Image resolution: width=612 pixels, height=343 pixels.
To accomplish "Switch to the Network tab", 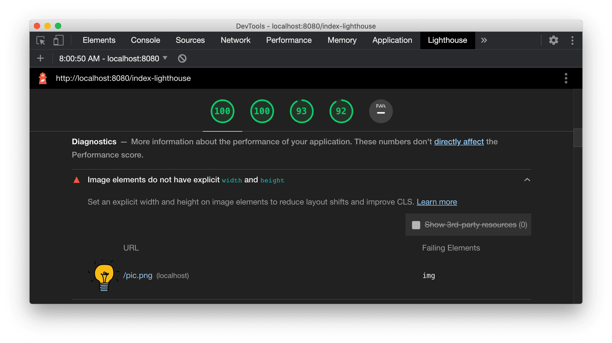I will tap(235, 40).
